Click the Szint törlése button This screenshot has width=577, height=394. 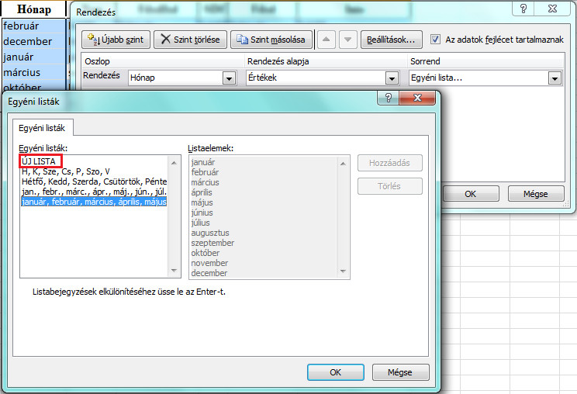[x=190, y=40]
